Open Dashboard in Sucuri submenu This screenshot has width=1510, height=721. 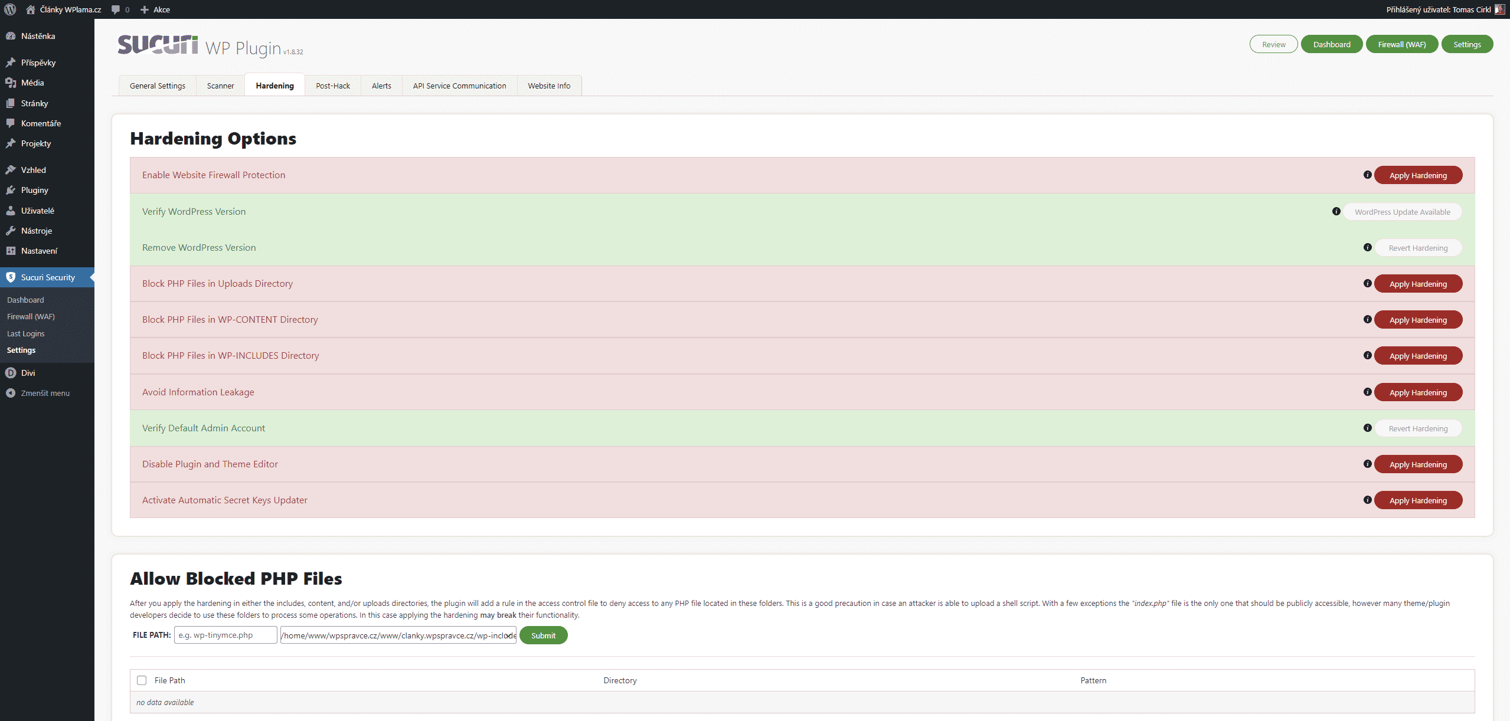[x=25, y=300]
